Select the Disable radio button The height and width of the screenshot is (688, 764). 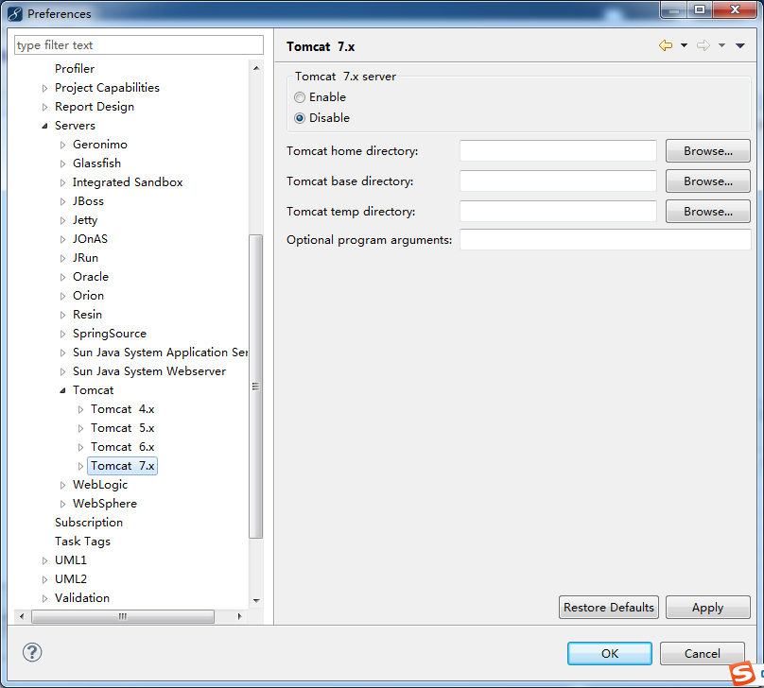click(x=300, y=118)
